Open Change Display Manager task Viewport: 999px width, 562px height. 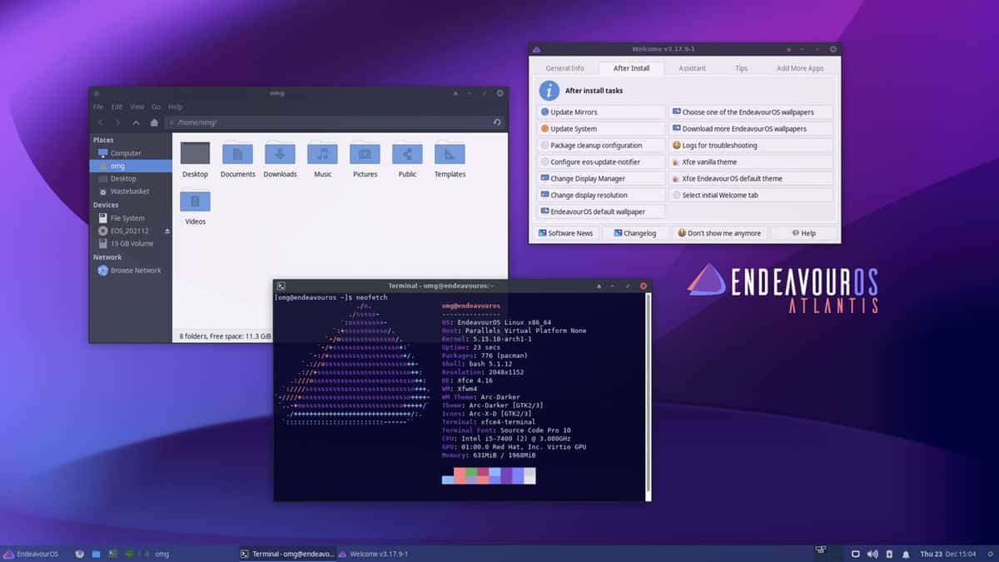point(583,178)
